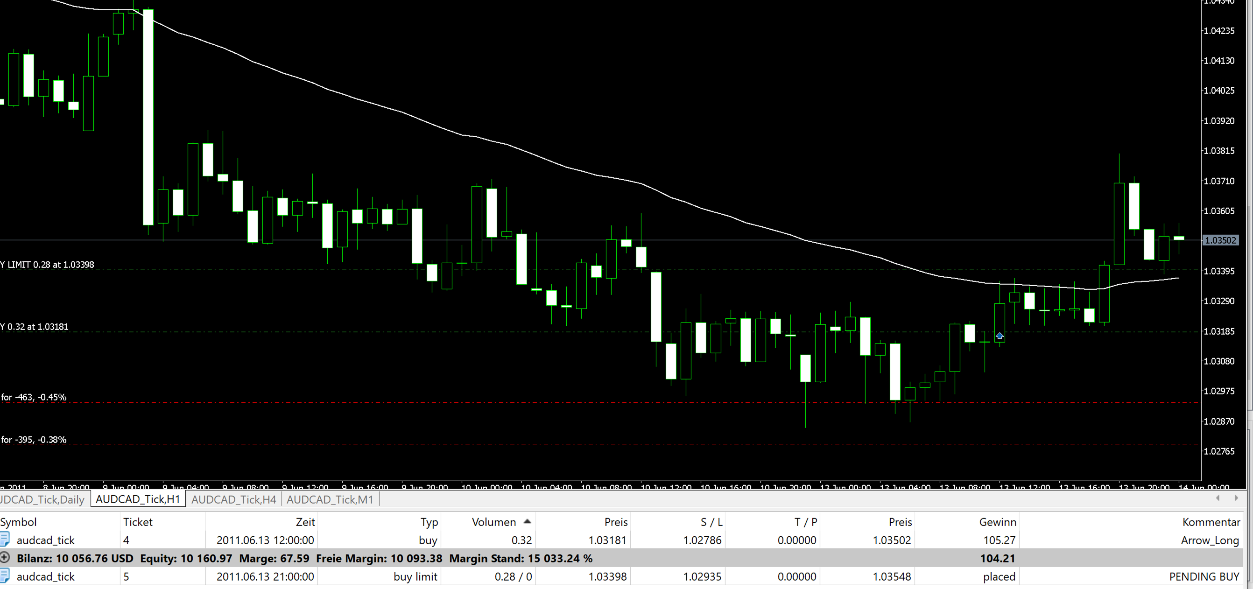1253x589 pixels.
Task: Click the 'Margin Stand: 15 033.24 %' text
Action: click(521, 558)
